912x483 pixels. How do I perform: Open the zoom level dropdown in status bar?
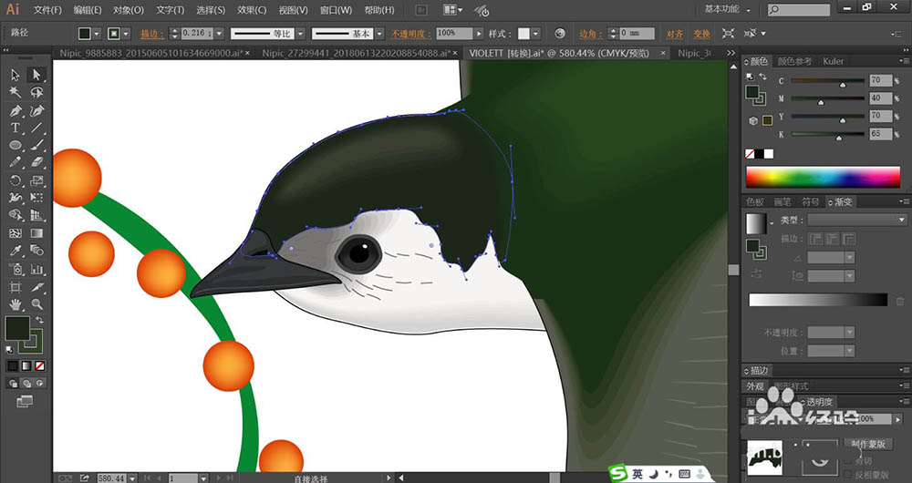(132, 478)
